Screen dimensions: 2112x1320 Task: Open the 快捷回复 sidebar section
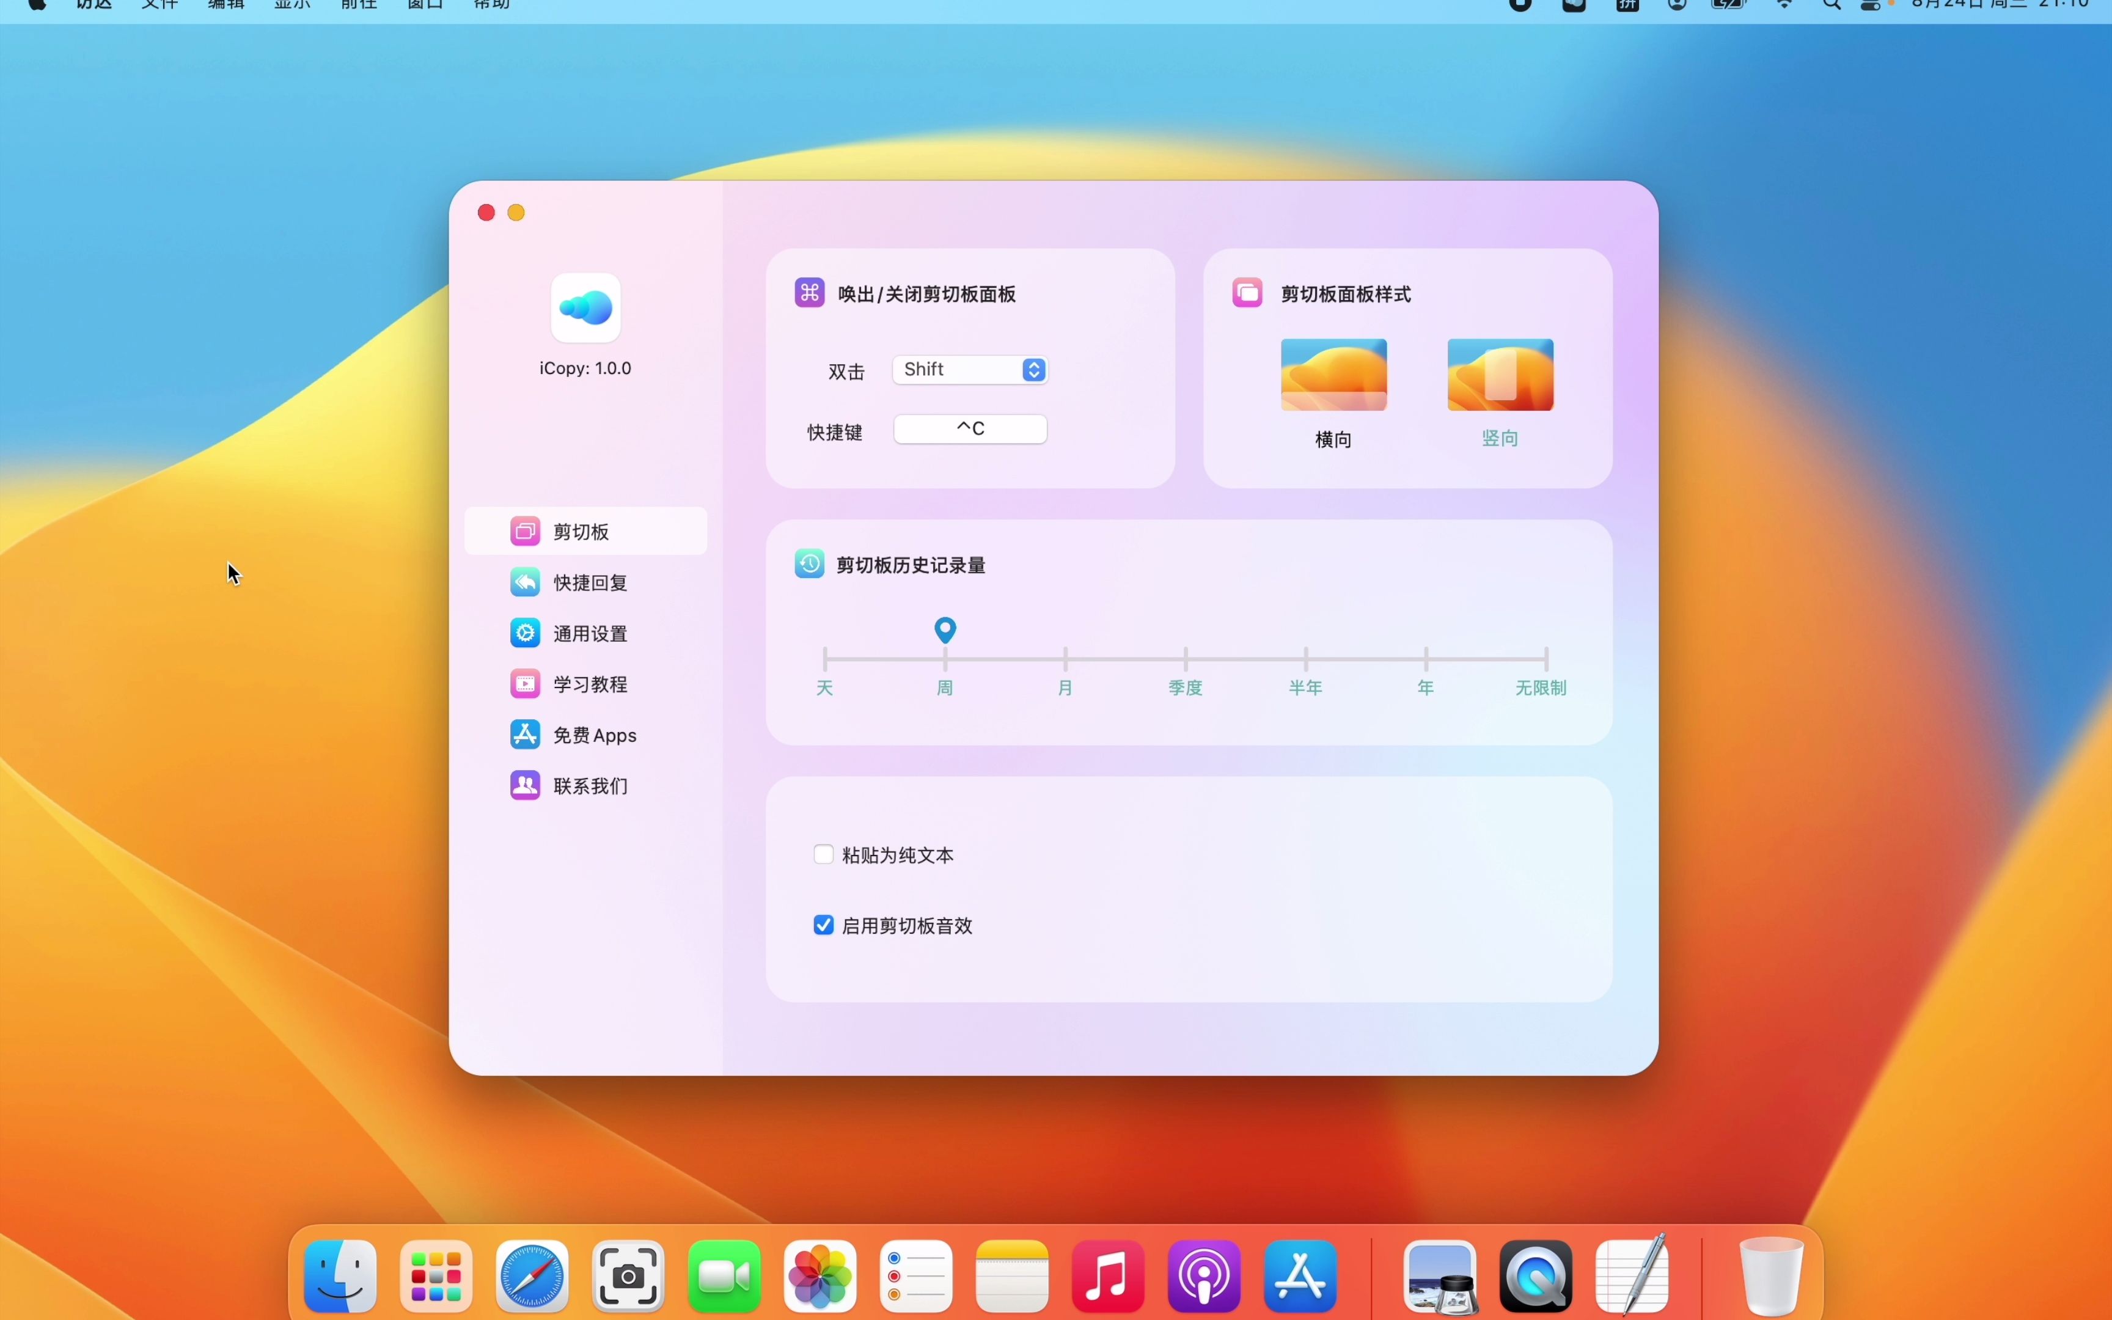[589, 583]
